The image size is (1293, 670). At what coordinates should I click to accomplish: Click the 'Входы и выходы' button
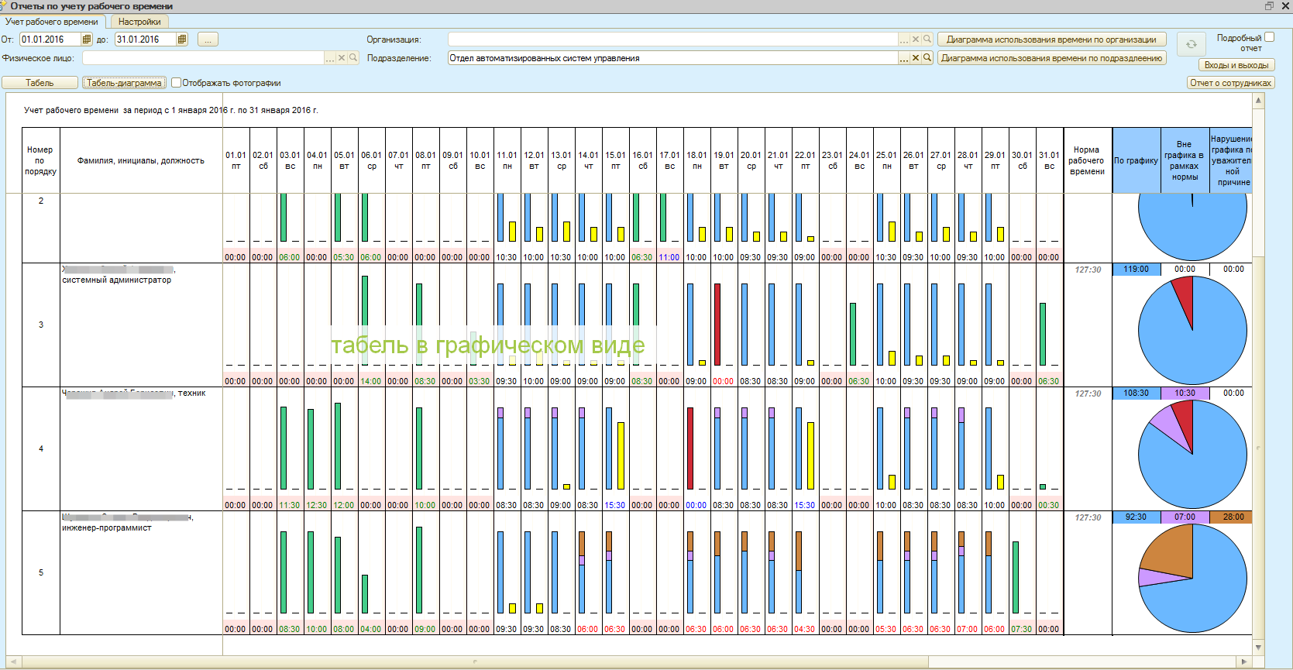(1236, 65)
